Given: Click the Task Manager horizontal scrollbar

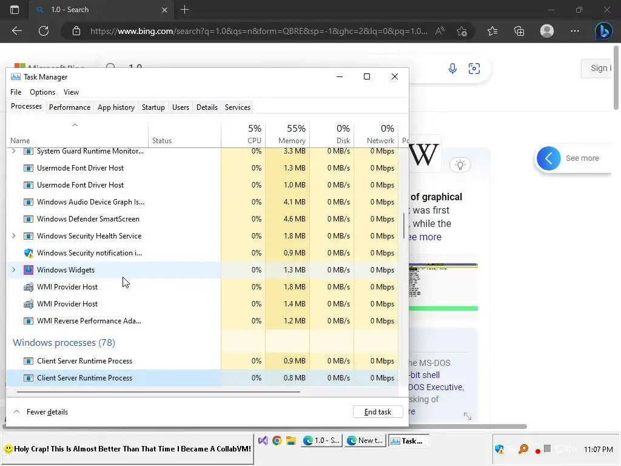Looking at the screenshot, I should 158,392.
